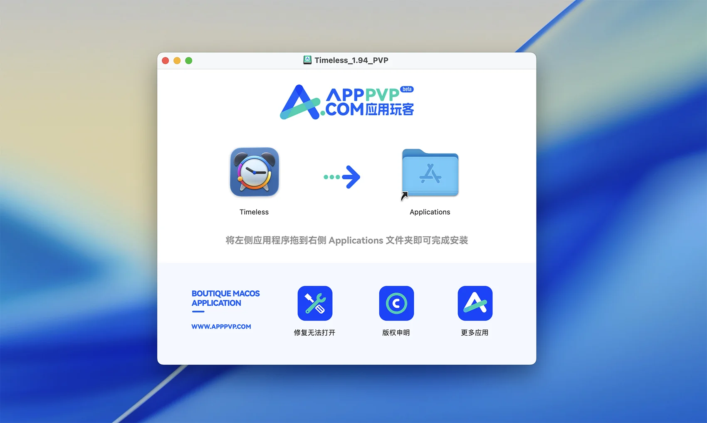Open the copyright symbol icon
This screenshot has width=707, height=423.
pyautogui.click(x=396, y=303)
